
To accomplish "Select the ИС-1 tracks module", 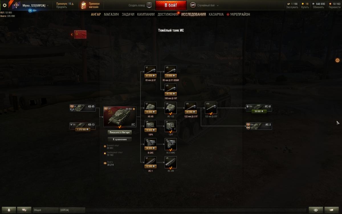I will [150, 162].
